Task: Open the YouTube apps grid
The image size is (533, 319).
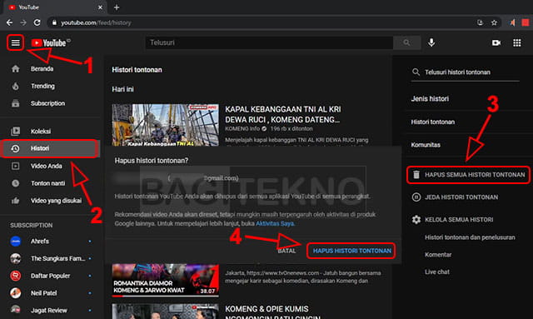Action: [516, 42]
